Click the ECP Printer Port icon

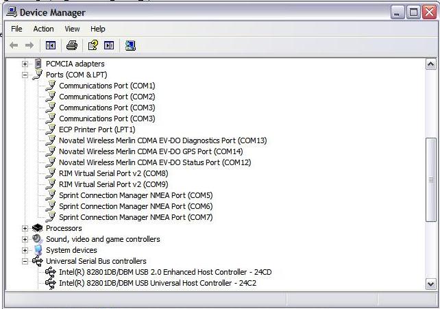(x=51, y=129)
